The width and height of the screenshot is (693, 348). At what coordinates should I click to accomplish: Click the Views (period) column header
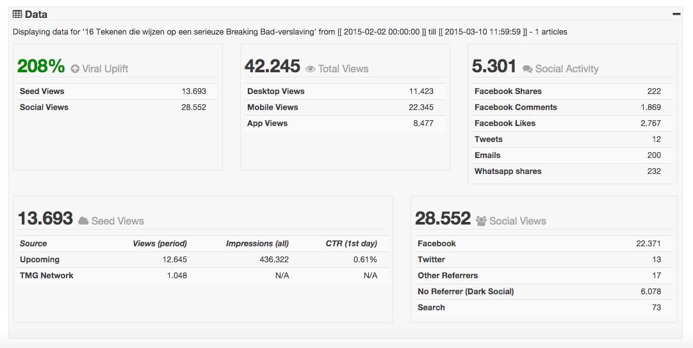point(159,244)
